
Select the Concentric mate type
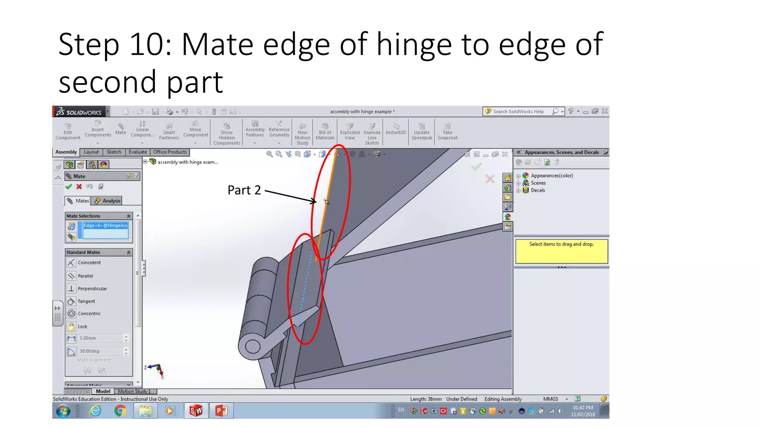coord(84,314)
